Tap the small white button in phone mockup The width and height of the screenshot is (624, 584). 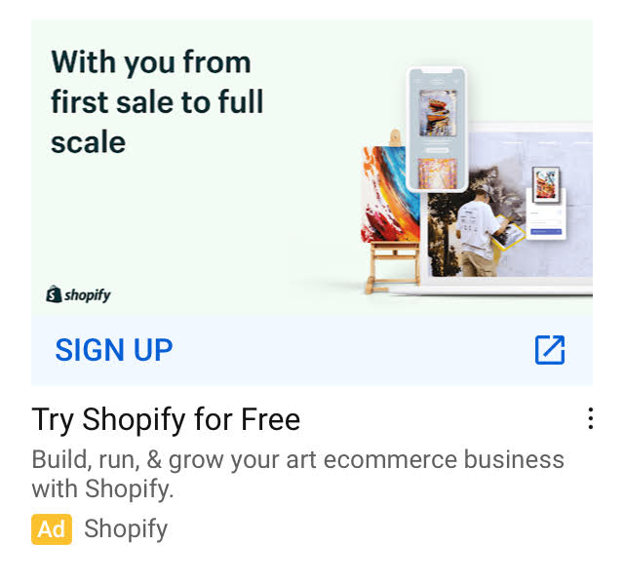point(437,150)
